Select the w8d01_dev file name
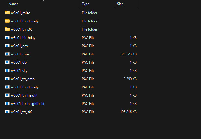Image resolution: width=201 pixels, height=139 pixels. point(19,46)
